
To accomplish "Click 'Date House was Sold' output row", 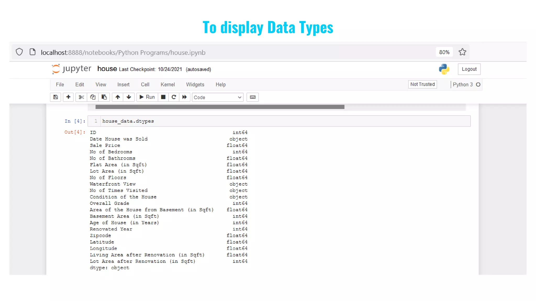I will pos(169,139).
